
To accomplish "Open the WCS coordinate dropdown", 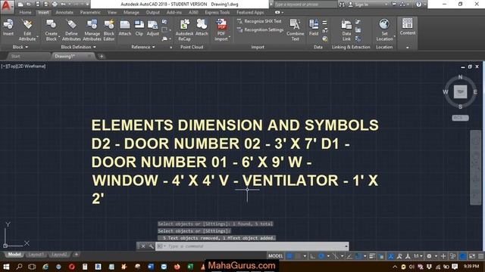I will pos(460,118).
